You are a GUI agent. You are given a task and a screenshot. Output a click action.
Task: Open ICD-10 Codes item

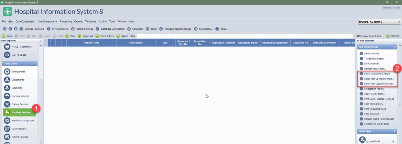pos(7,55)
